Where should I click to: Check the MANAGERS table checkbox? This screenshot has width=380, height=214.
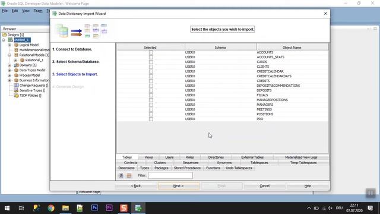pos(151,105)
